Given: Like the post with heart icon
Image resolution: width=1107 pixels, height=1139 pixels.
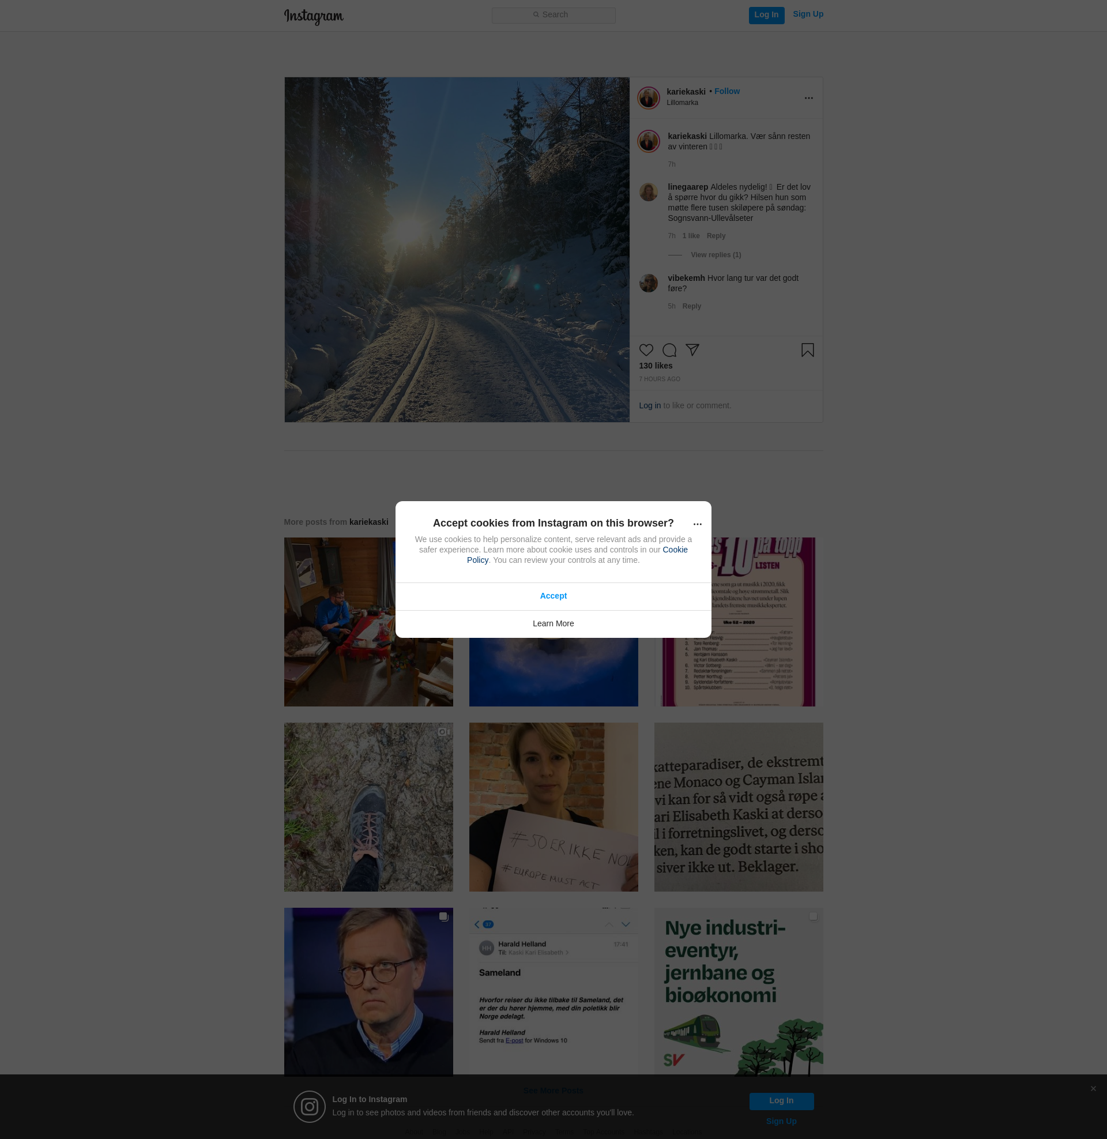Looking at the screenshot, I should pyautogui.click(x=646, y=350).
